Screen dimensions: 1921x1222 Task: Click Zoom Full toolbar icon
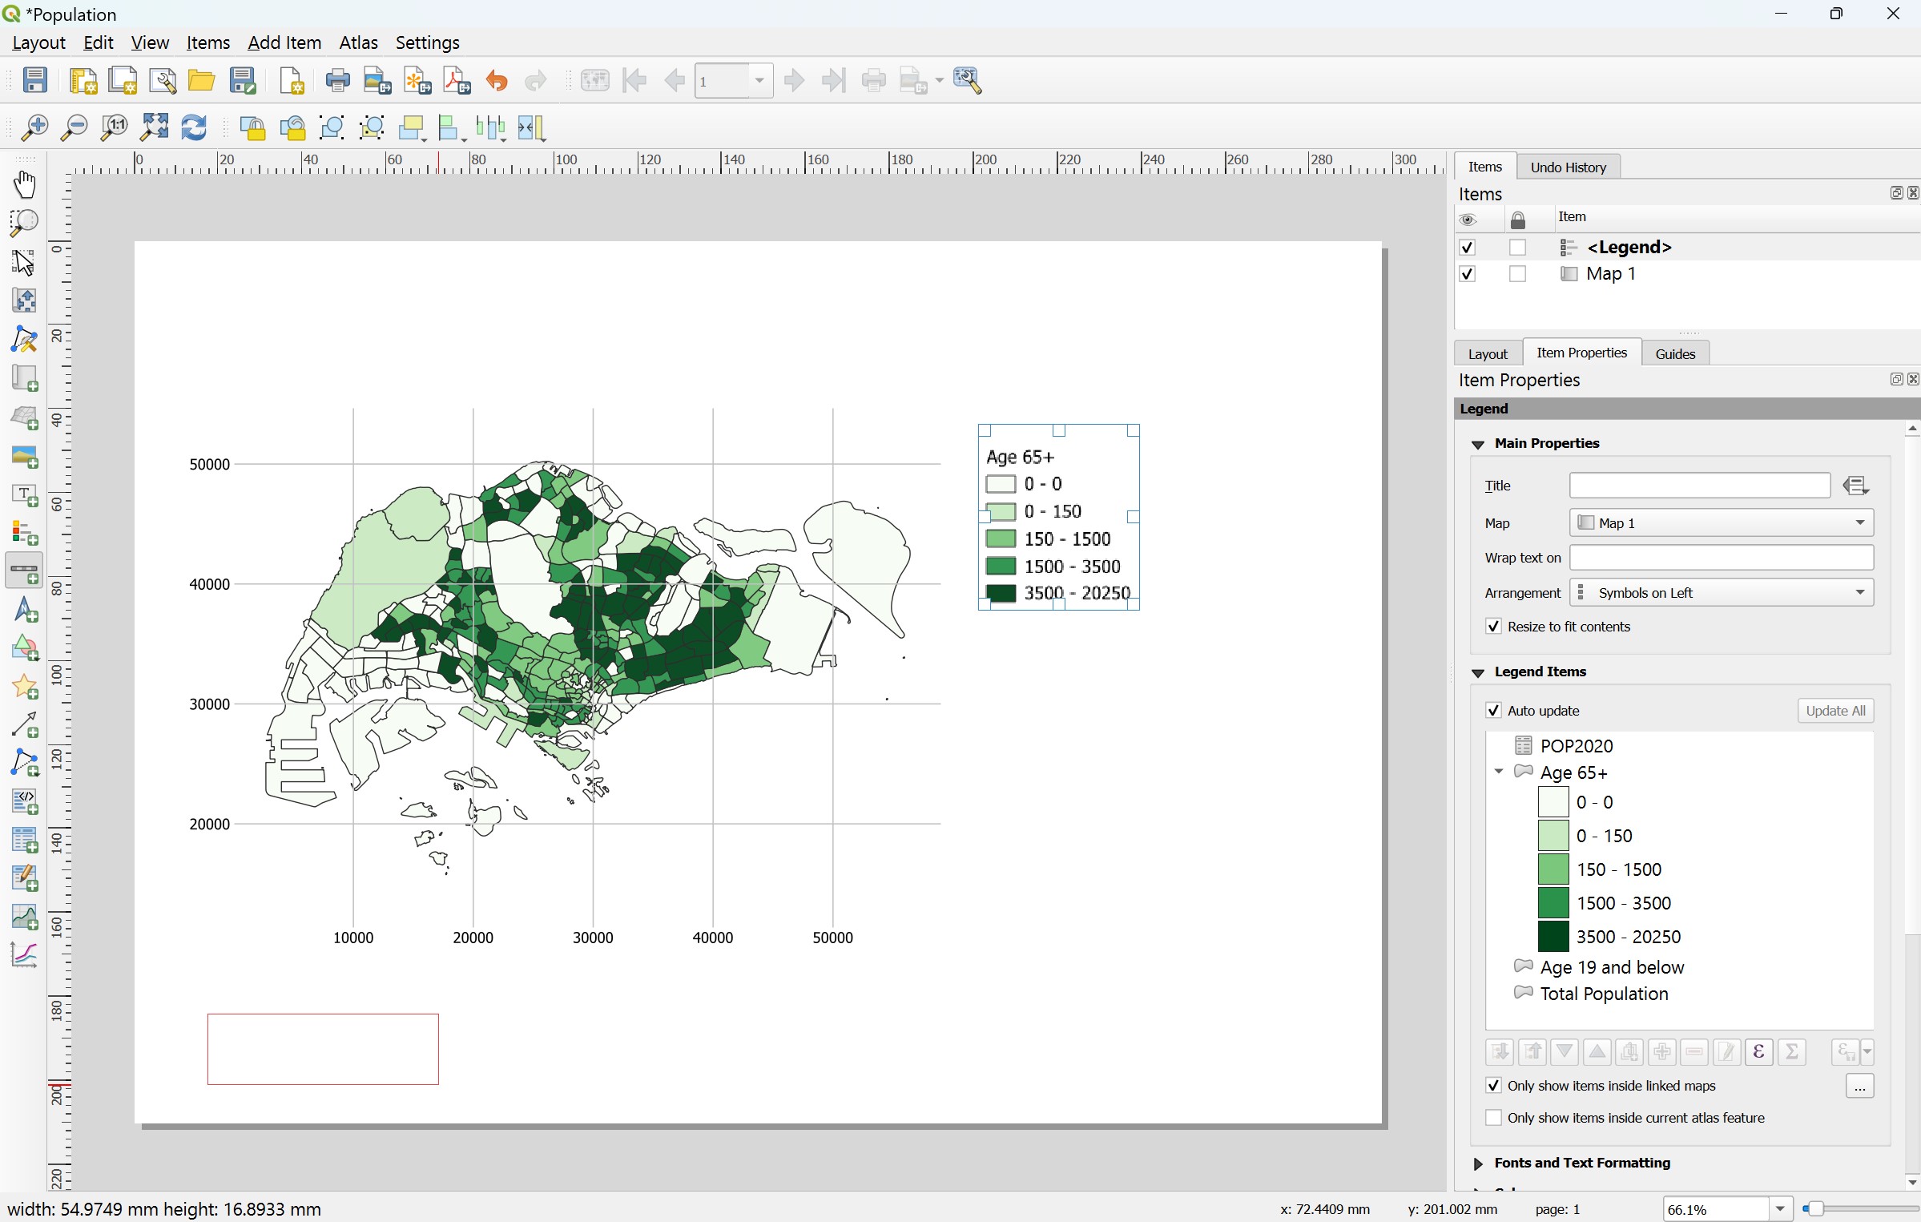pos(155,127)
